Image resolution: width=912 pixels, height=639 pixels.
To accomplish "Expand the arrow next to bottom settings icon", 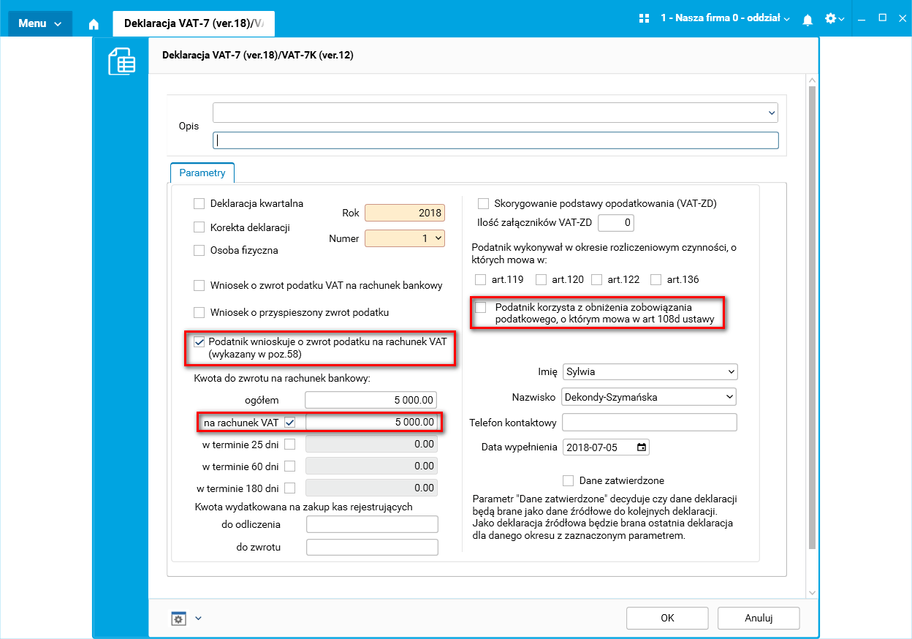I will click(x=198, y=619).
